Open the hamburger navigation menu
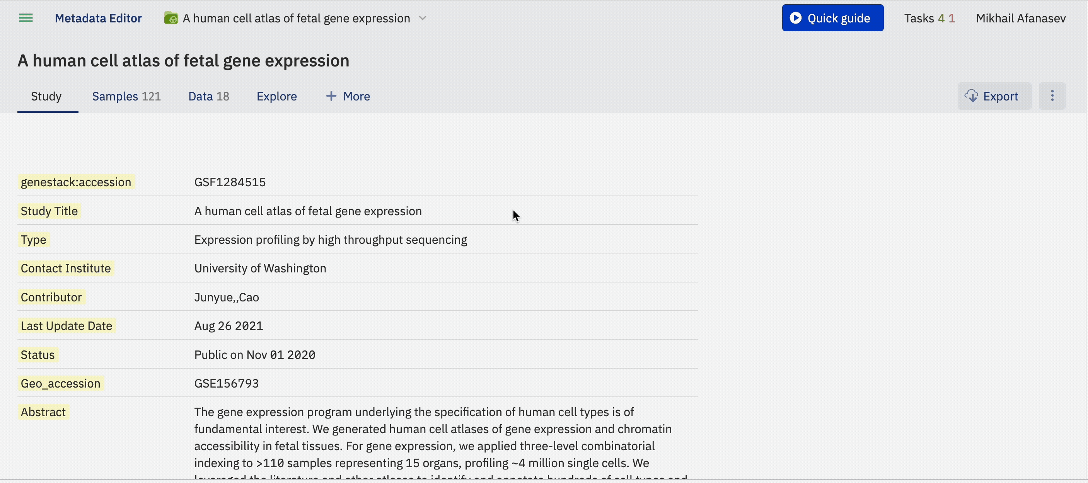Screen dimensions: 1088x483 (x=26, y=18)
